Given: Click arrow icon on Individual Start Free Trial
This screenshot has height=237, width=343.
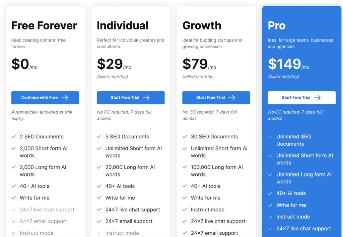Looking at the screenshot, I should (x=146, y=98).
